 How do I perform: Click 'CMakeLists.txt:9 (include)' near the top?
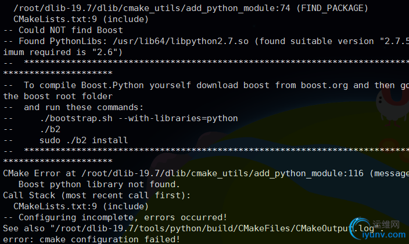(81, 19)
